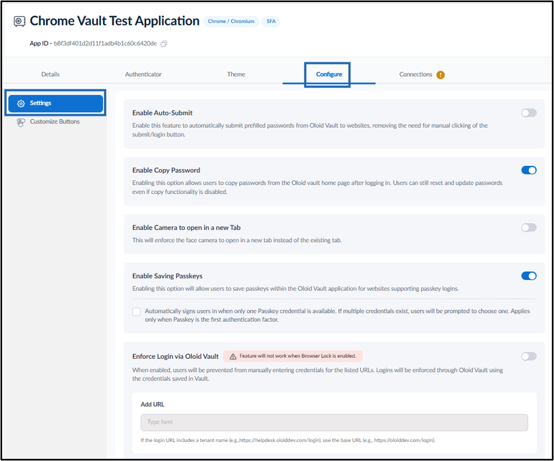The width and height of the screenshot is (554, 461).
Task: Focus the Add URL input field
Action: click(x=334, y=423)
